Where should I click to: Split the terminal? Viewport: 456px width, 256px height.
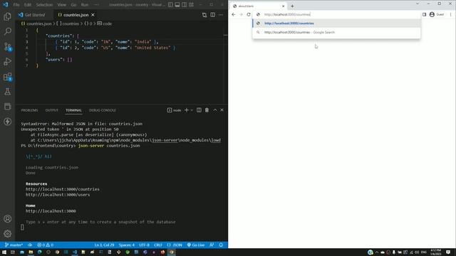point(199,110)
